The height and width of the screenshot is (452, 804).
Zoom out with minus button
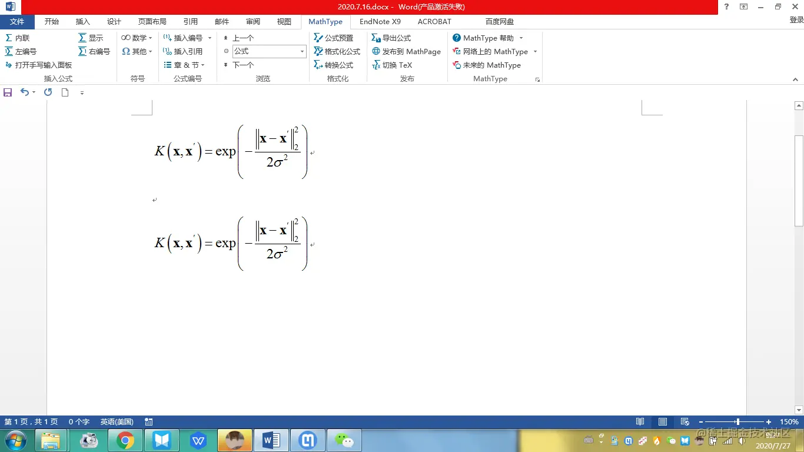click(701, 422)
